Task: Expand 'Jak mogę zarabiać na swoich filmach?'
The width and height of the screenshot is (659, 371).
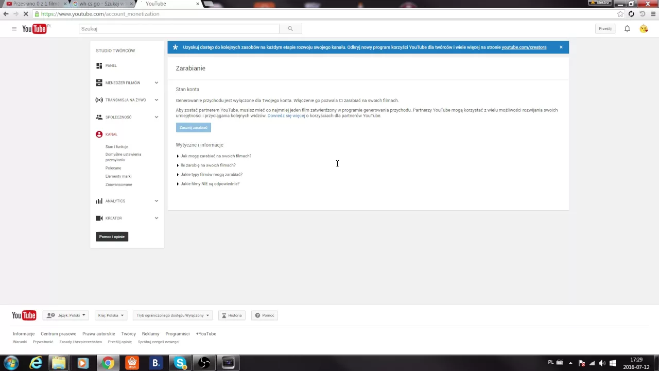Action: [214, 156]
